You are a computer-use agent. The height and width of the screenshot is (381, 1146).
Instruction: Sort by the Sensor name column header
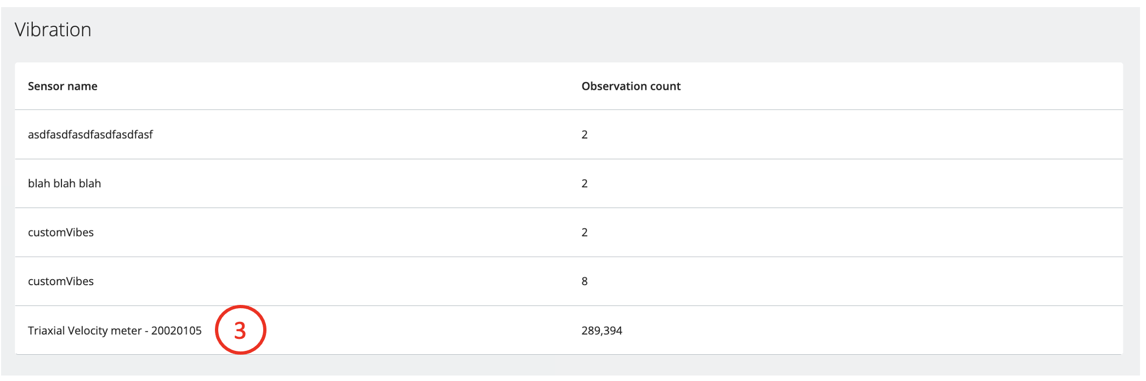click(63, 86)
